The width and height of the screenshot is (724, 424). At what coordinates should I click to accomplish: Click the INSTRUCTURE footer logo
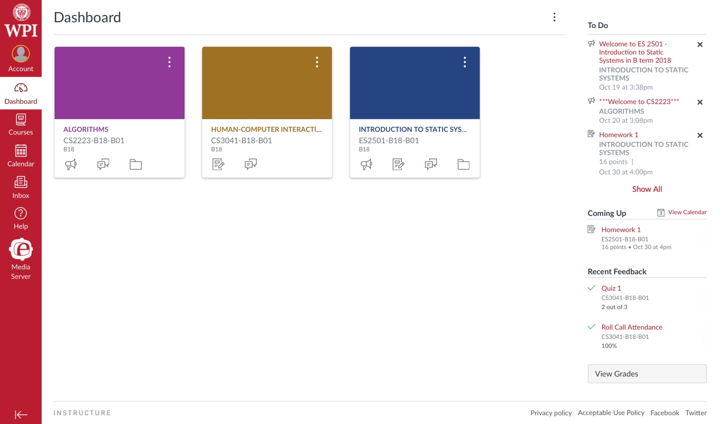coord(82,413)
